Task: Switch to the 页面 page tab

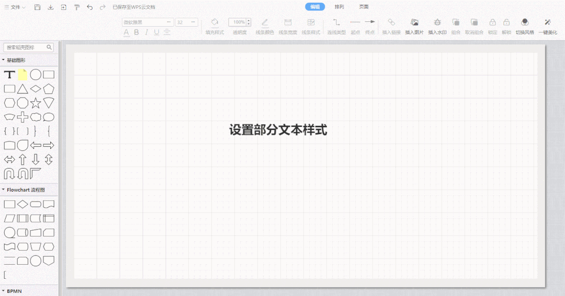Action: pos(364,7)
